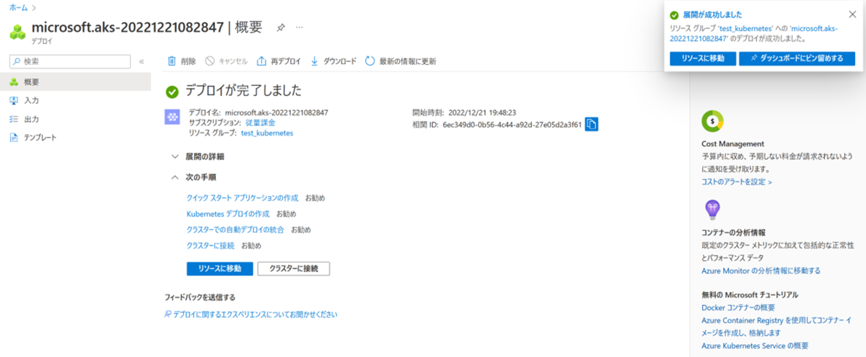The image size is (866, 357).
Task: Click the コンテナーの分析情報 heading
Action: point(733,232)
